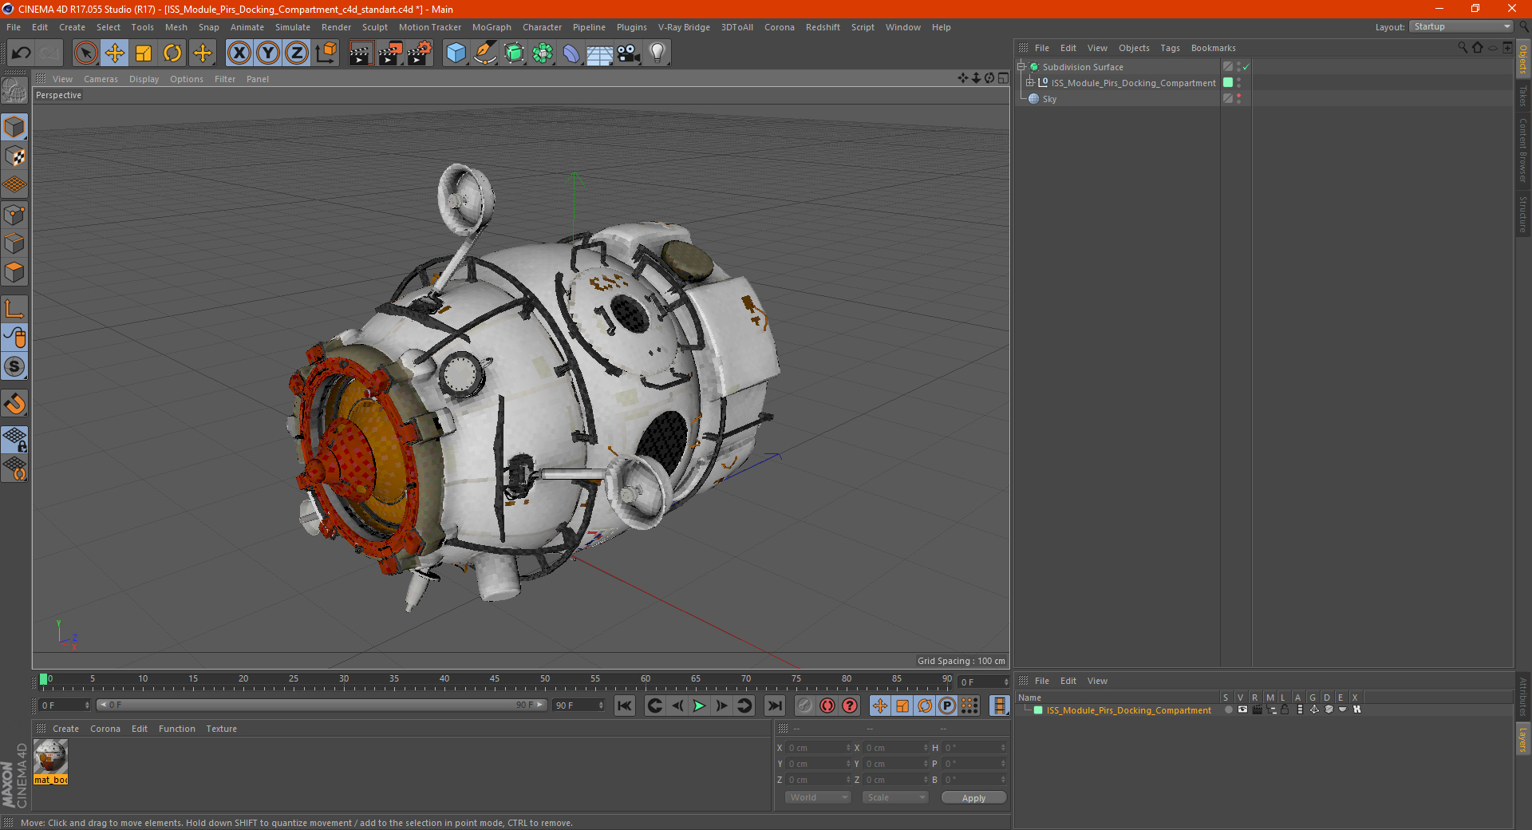Click the preview range slider bar
Screen dimensions: 1532x830
(321, 705)
